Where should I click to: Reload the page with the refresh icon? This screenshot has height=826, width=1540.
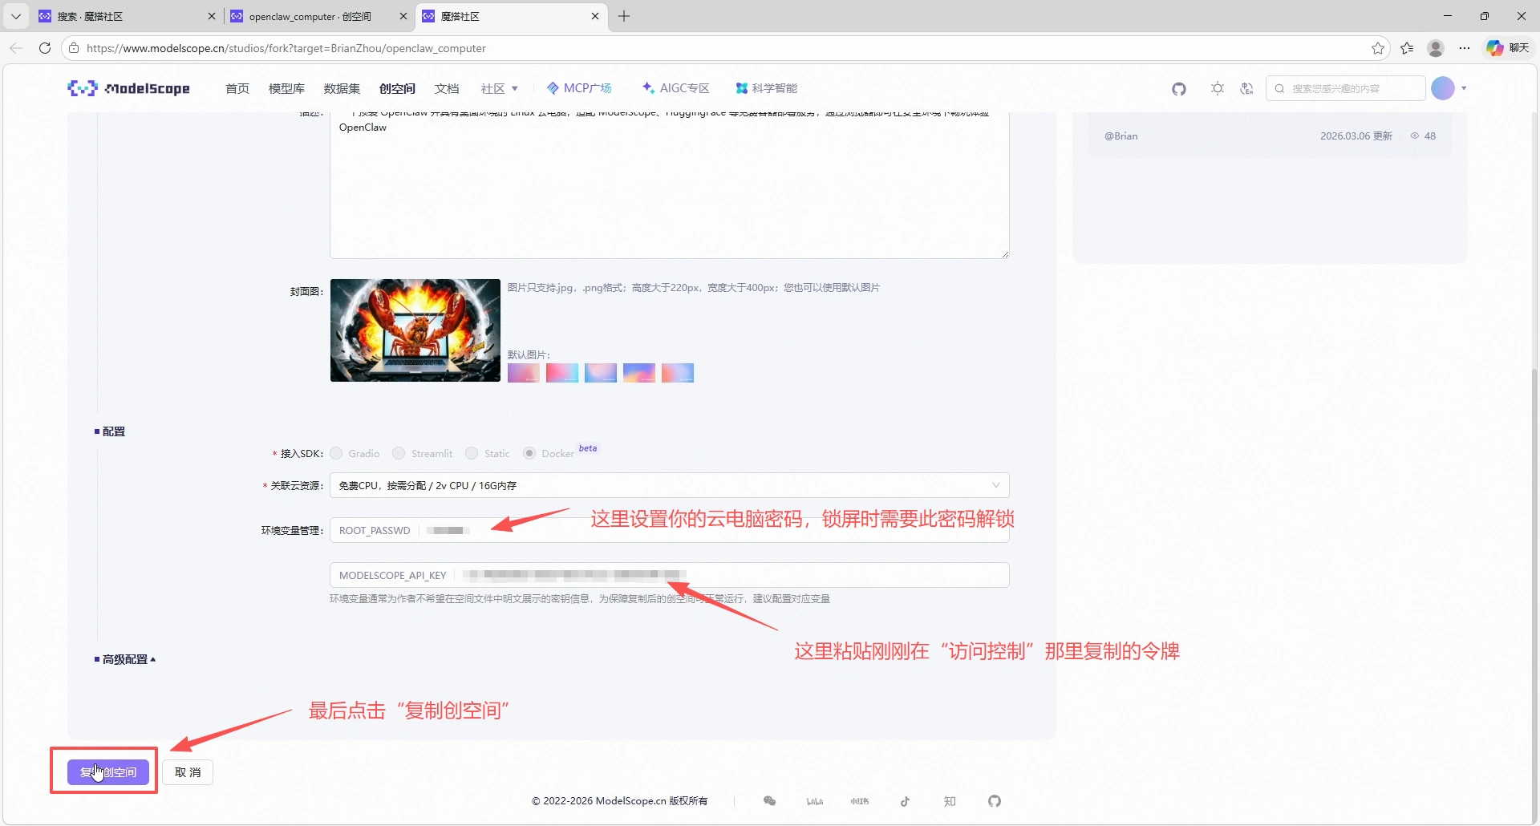[45, 48]
